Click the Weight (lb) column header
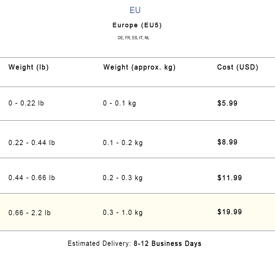 [29, 67]
